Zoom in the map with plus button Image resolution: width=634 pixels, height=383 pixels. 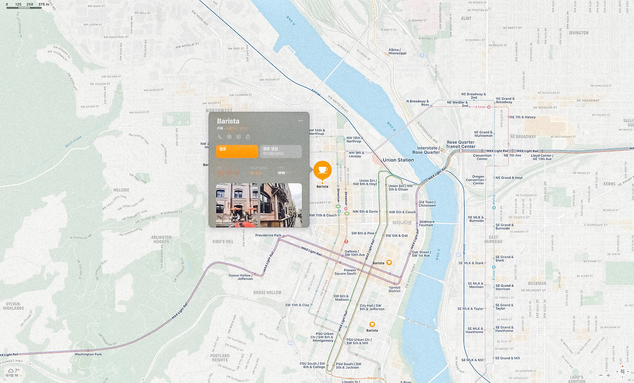coord(608,375)
